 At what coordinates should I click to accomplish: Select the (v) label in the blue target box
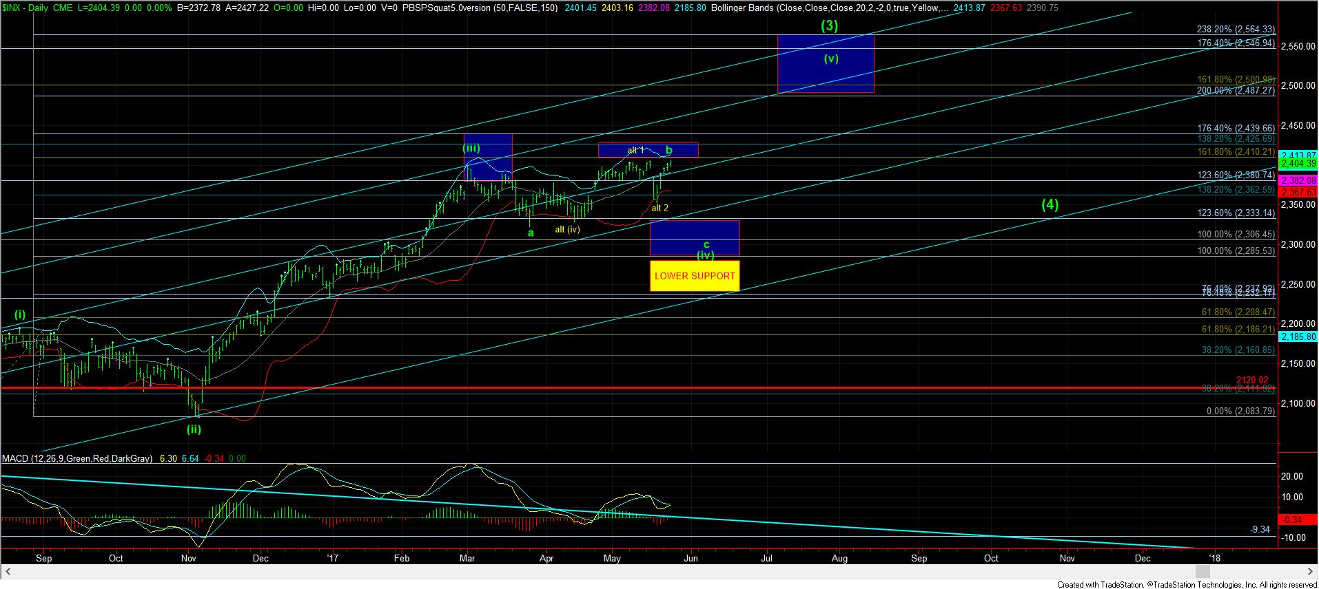pos(831,58)
